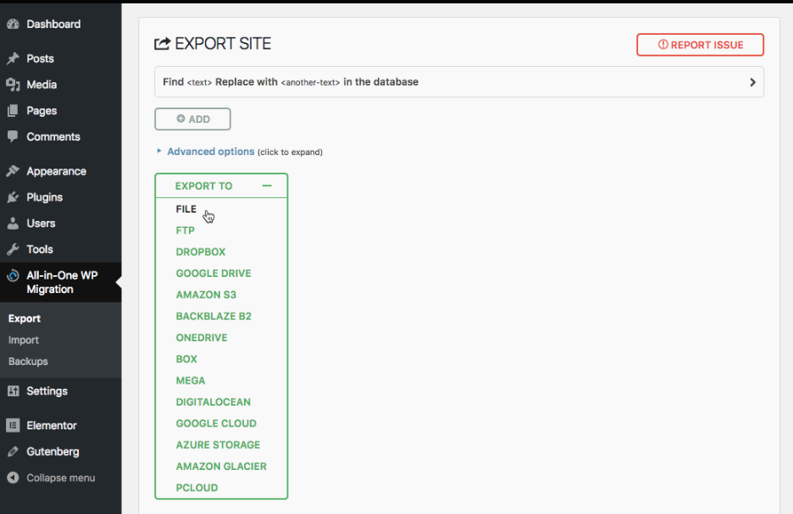The image size is (793, 514).
Task: Click the Export To header
Action: click(221, 185)
